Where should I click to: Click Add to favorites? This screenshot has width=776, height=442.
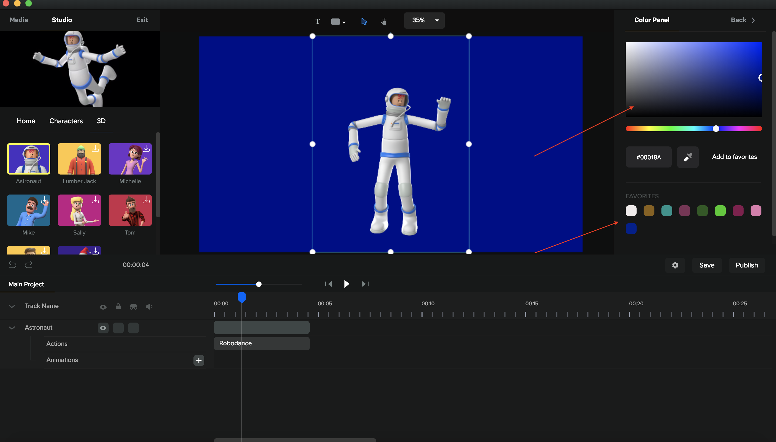(x=734, y=157)
